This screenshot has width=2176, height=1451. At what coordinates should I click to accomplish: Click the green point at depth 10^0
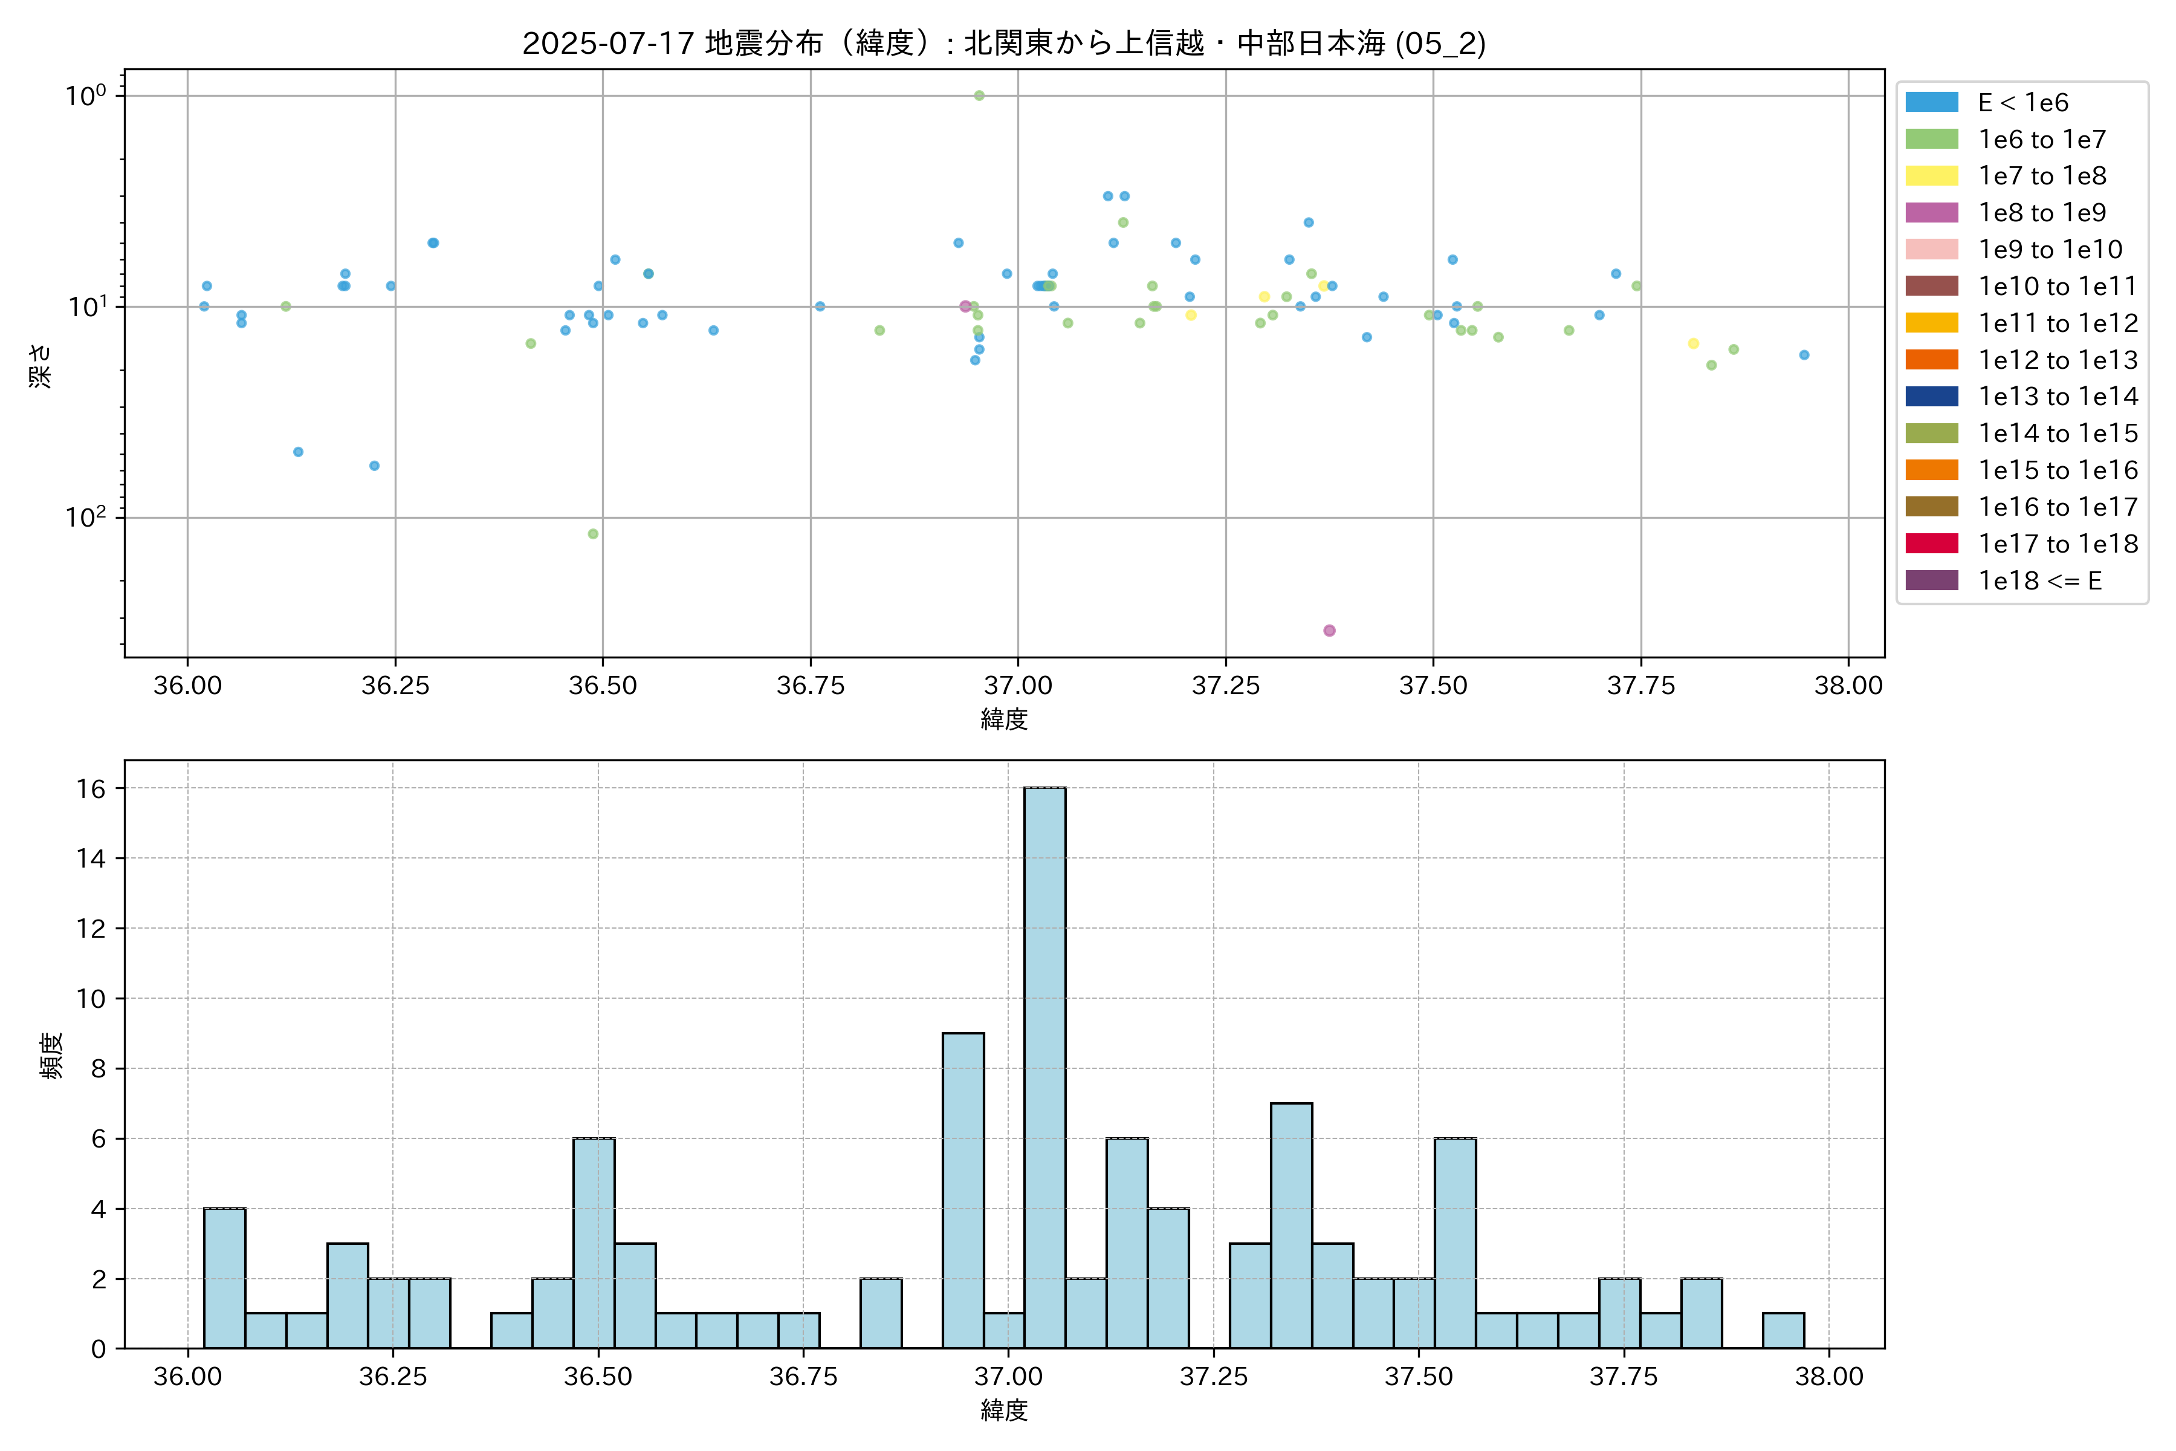[x=979, y=96]
